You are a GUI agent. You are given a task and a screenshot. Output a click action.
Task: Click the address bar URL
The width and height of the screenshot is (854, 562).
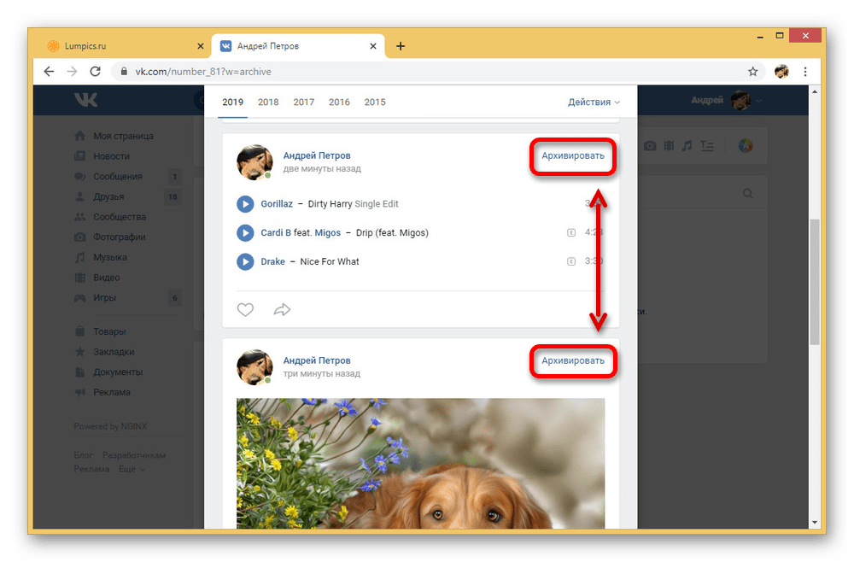(203, 72)
